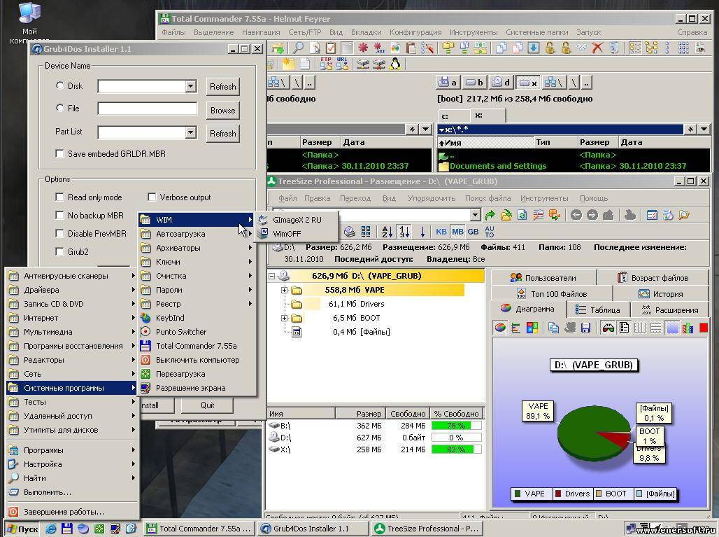Open the Пользователи tab in TreeSize
The width and height of the screenshot is (719, 537).
(544, 278)
